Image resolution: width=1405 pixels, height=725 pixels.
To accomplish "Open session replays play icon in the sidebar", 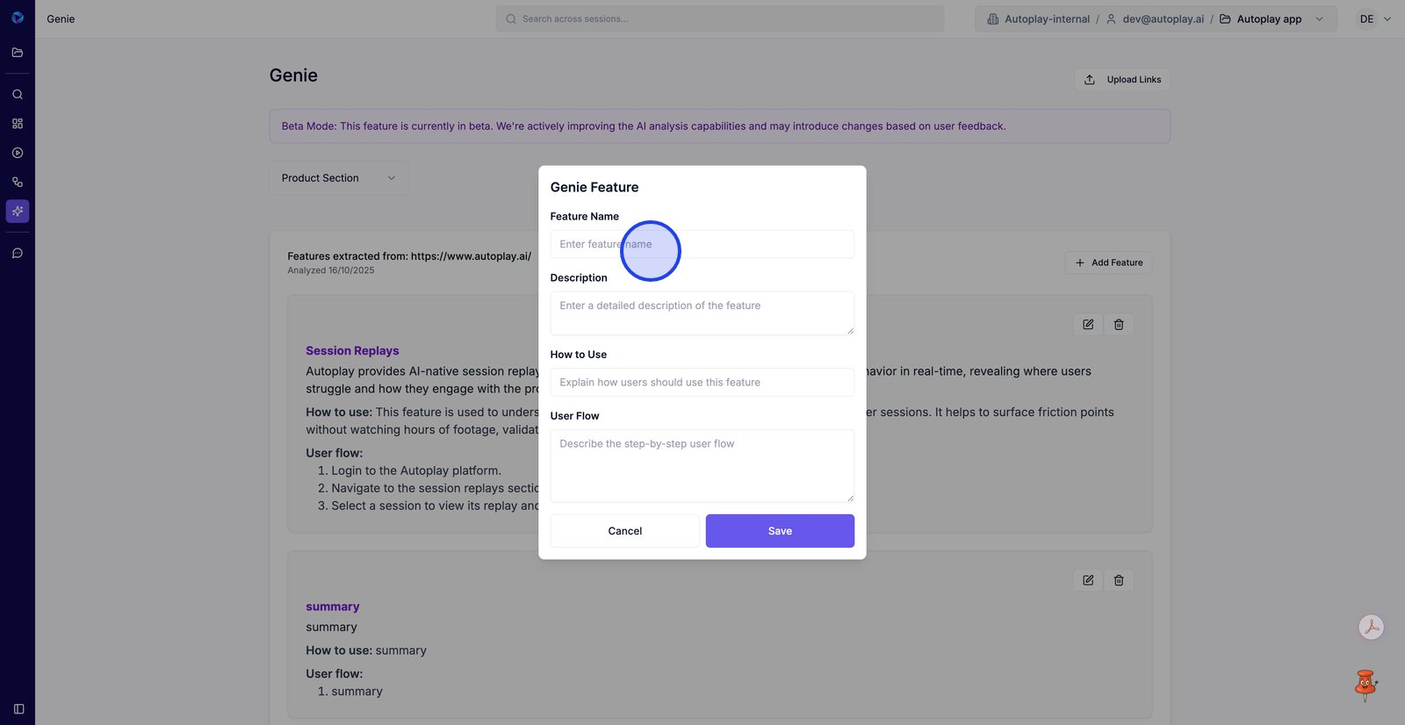I will tap(18, 153).
